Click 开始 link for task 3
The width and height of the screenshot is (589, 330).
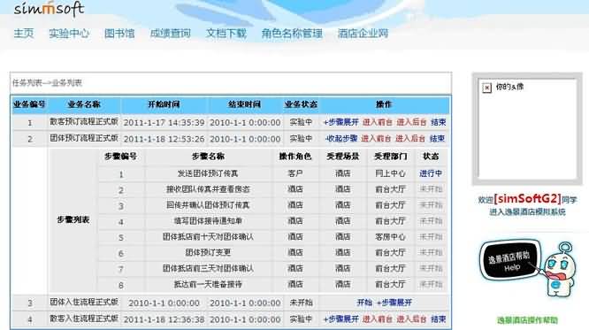coord(364,303)
